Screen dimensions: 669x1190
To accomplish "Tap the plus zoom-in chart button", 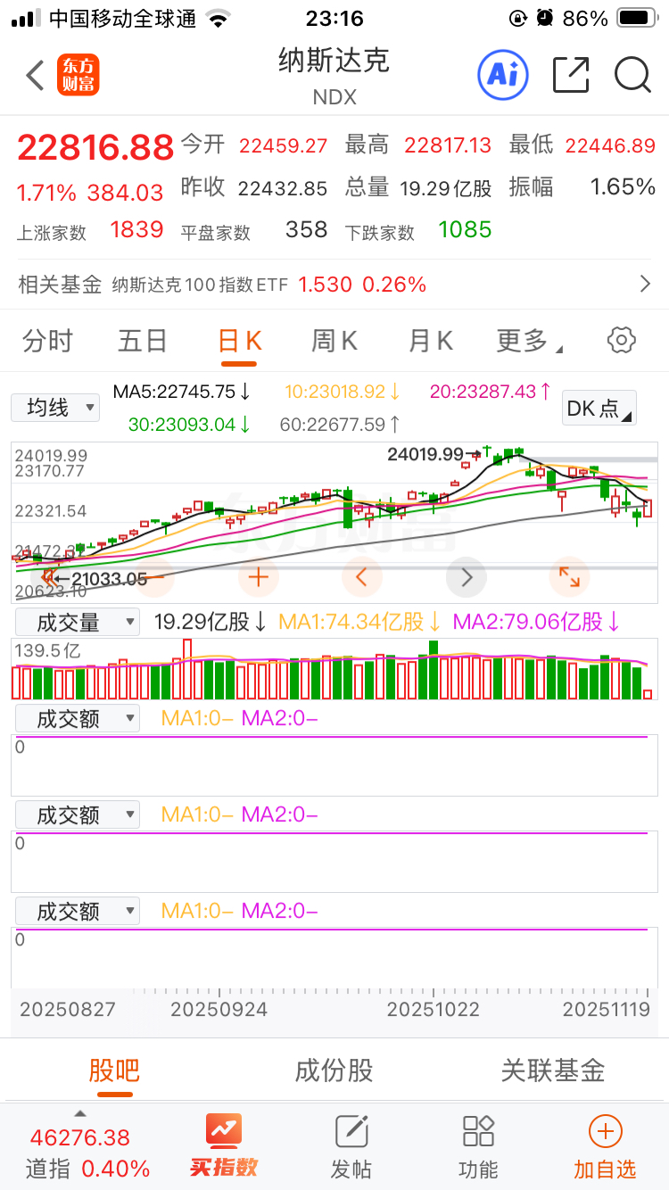I will (x=259, y=577).
